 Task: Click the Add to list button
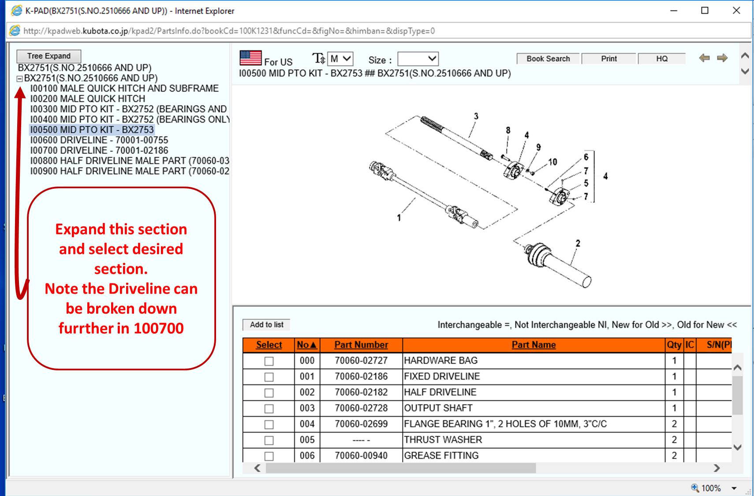[267, 324]
